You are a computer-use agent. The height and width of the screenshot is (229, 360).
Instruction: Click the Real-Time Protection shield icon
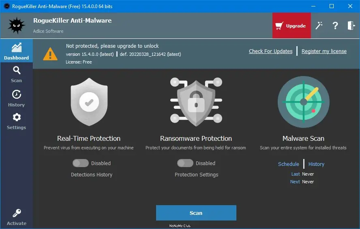88,102
